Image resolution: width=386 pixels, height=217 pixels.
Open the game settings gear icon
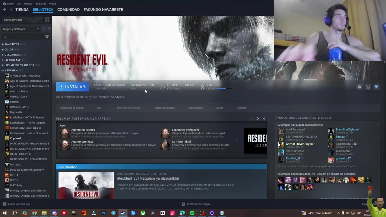point(359,87)
